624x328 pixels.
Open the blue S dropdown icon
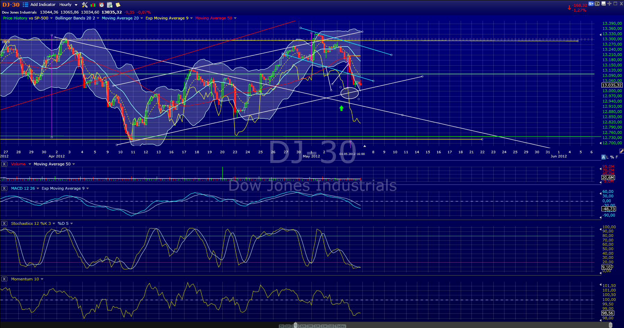[x=591, y=3]
